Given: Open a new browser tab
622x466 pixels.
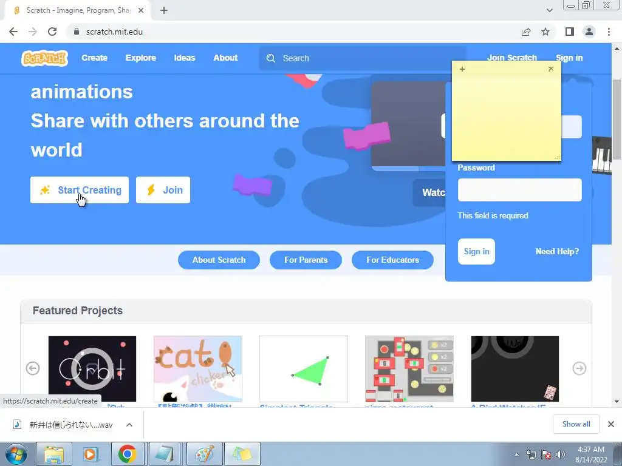Looking at the screenshot, I should pyautogui.click(x=164, y=11).
